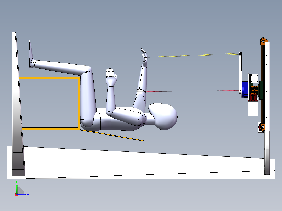Select the white box under the motor assembly
The height and width of the screenshot is (211, 282).
253,109
